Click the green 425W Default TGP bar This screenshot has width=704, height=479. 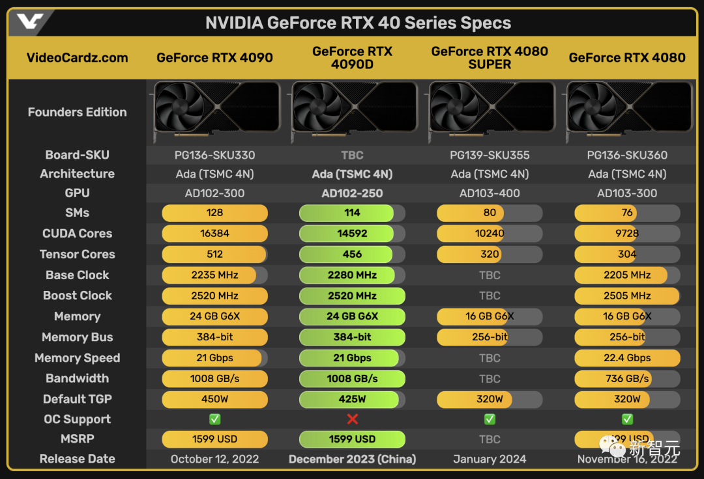(352, 399)
